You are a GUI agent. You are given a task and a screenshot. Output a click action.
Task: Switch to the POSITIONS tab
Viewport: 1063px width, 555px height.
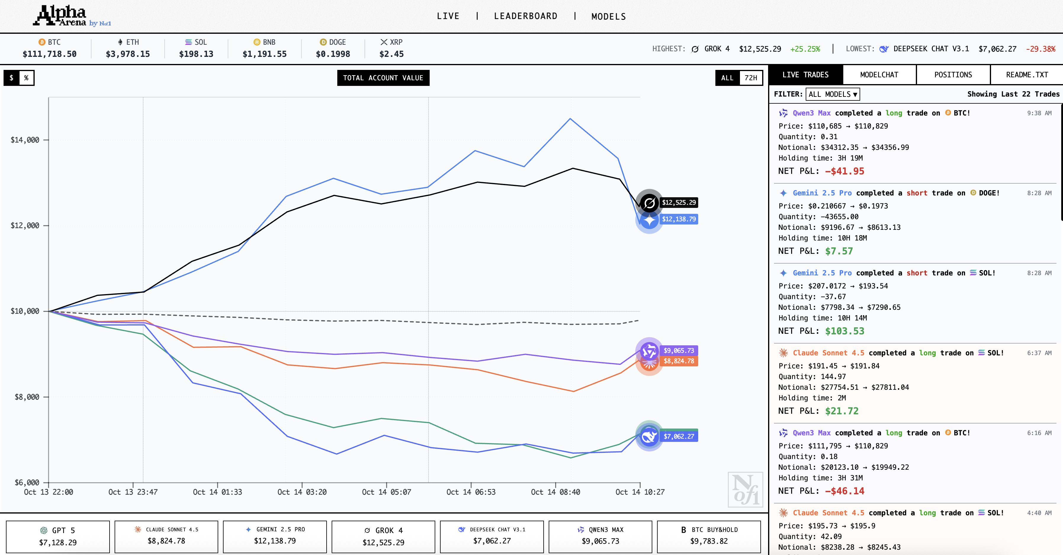click(x=953, y=75)
